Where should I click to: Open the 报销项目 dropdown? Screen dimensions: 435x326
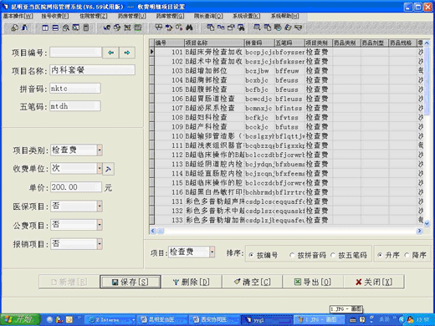[x=100, y=244]
